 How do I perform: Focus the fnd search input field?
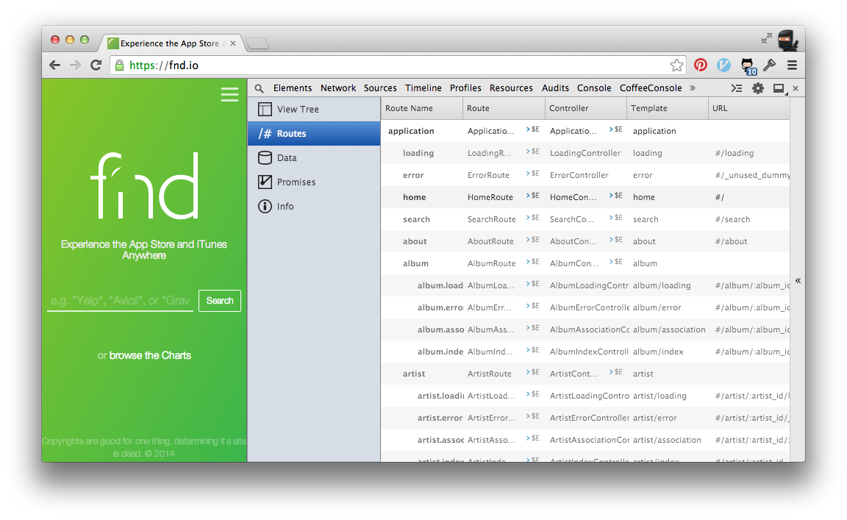[x=120, y=301]
